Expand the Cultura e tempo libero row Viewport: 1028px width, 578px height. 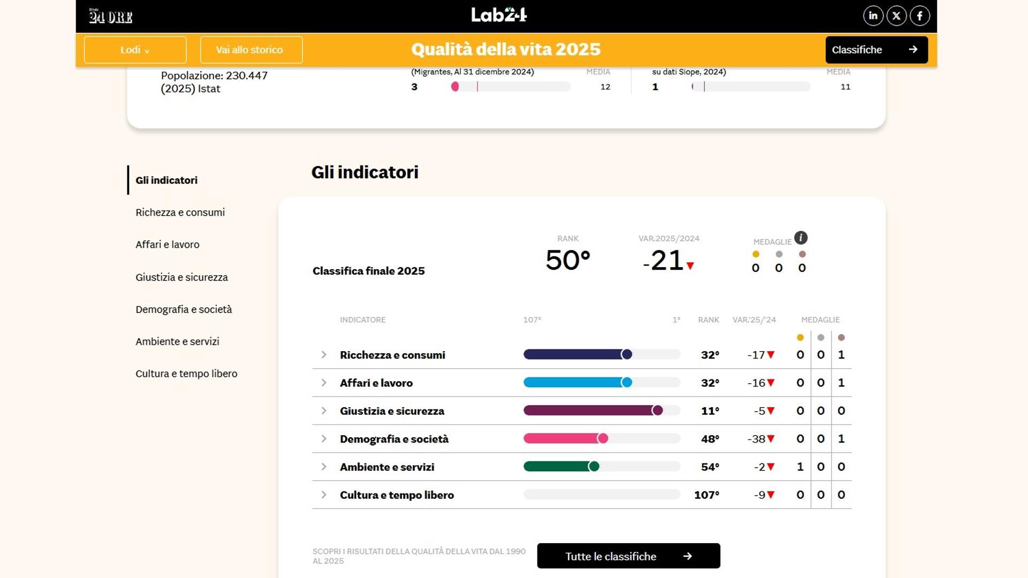pos(323,495)
